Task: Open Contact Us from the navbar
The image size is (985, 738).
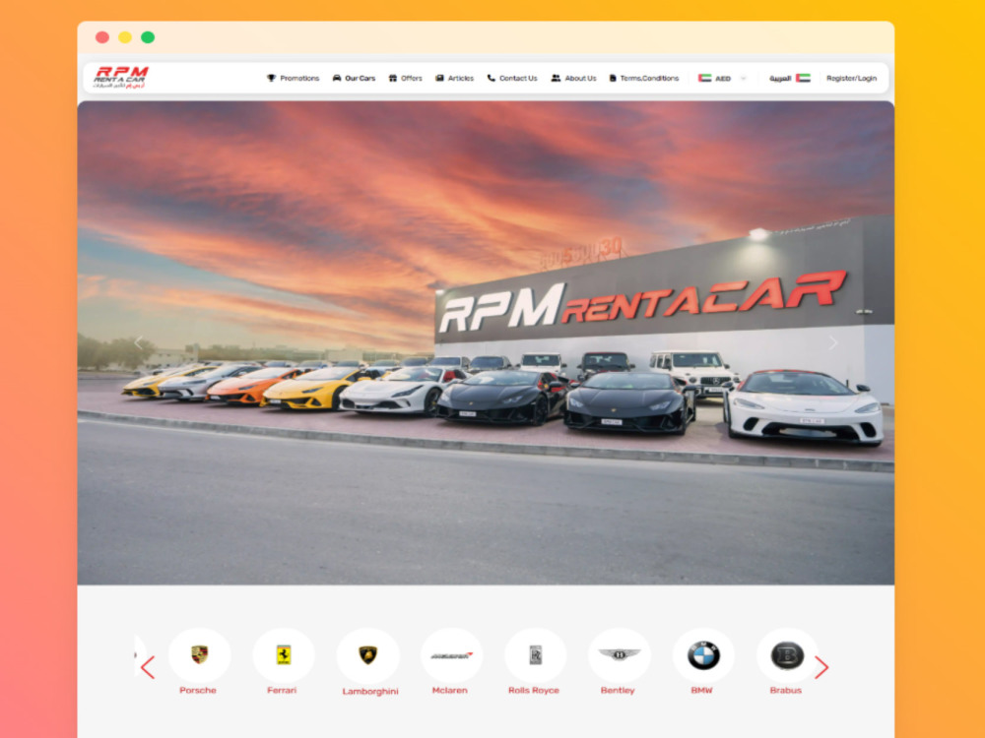Action: pyautogui.click(x=512, y=79)
